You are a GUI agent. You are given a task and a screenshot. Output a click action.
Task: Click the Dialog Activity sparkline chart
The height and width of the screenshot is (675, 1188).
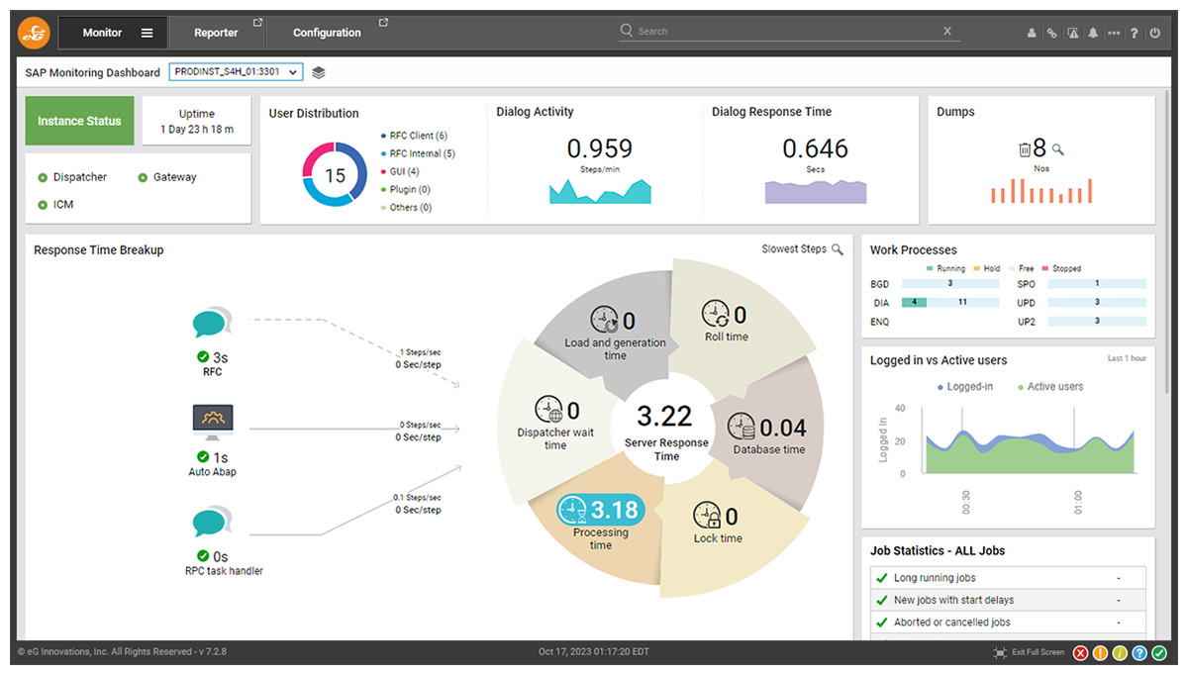(x=600, y=191)
